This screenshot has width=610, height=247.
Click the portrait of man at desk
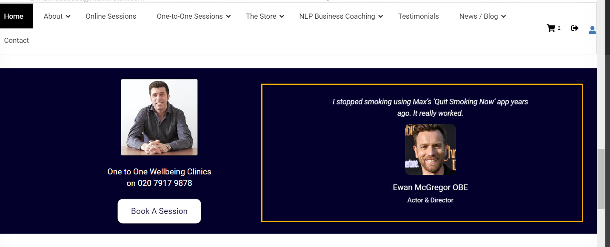[x=159, y=117]
